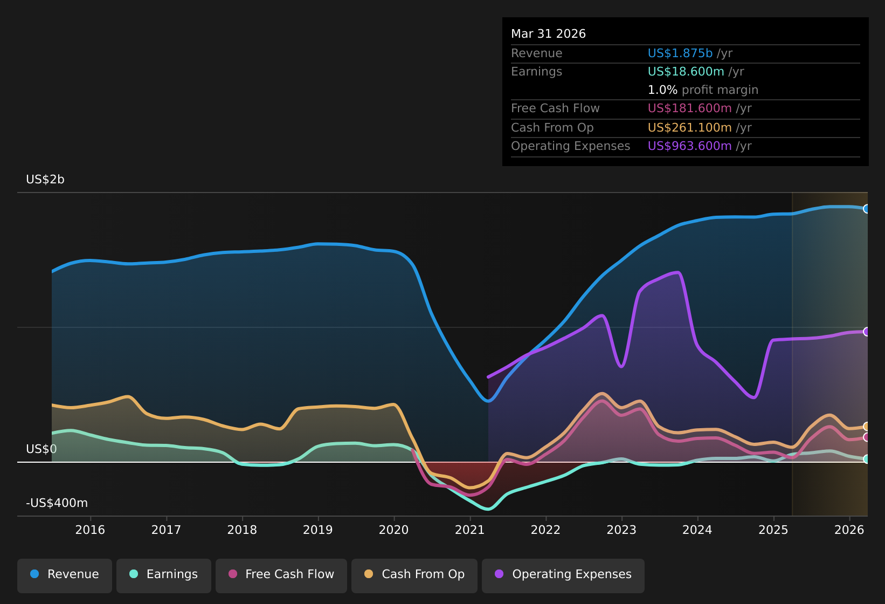Click the 2018 x-axis label
The image size is (885, 604).
(242, 530)
